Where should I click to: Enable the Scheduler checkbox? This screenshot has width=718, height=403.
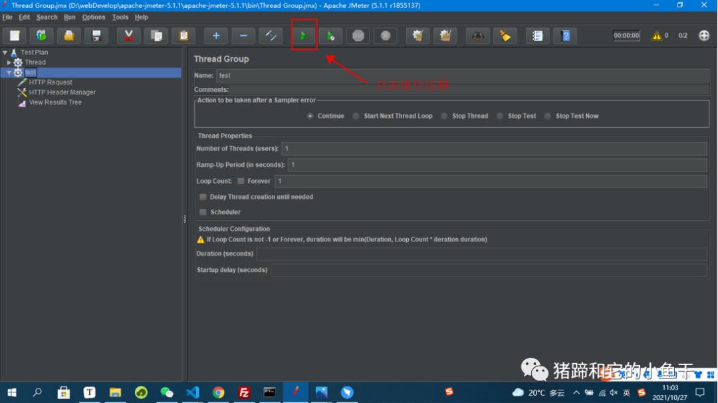tap(203, 212)
